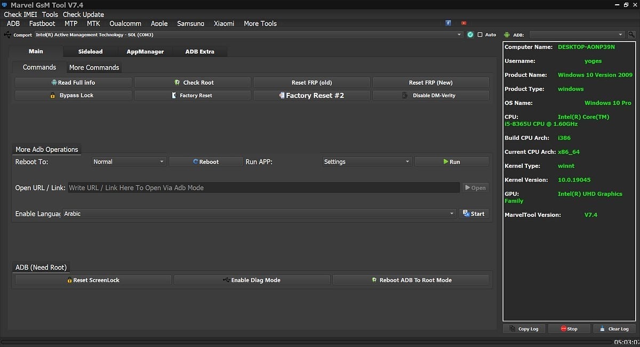Switch to the Apple section

pyautogui.click(x=159, y=23)
